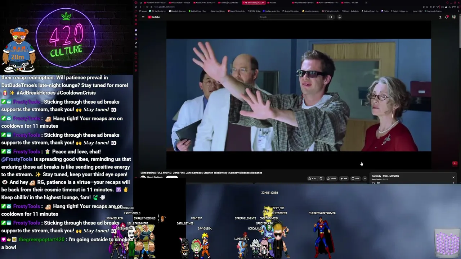Click the Blind Dating video player
The height and width of the screenshot is (259, 461).
(x=299, y=95)
